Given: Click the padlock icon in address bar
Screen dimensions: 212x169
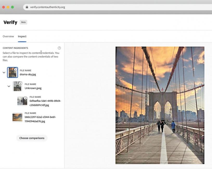Looking at the screenshot, I should [x=27, y=7].
